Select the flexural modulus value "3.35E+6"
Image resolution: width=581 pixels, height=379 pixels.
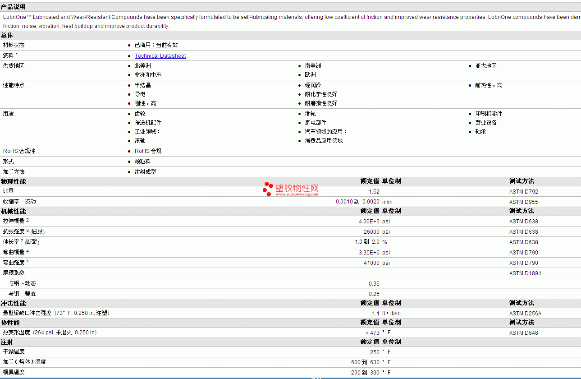369,253
